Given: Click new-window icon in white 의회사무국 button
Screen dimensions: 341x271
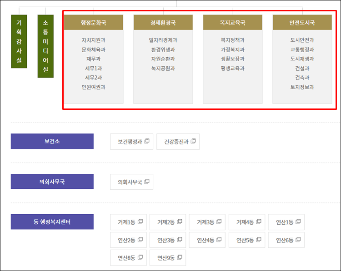Looking at the screenshot, I should (x=147, y=181).
